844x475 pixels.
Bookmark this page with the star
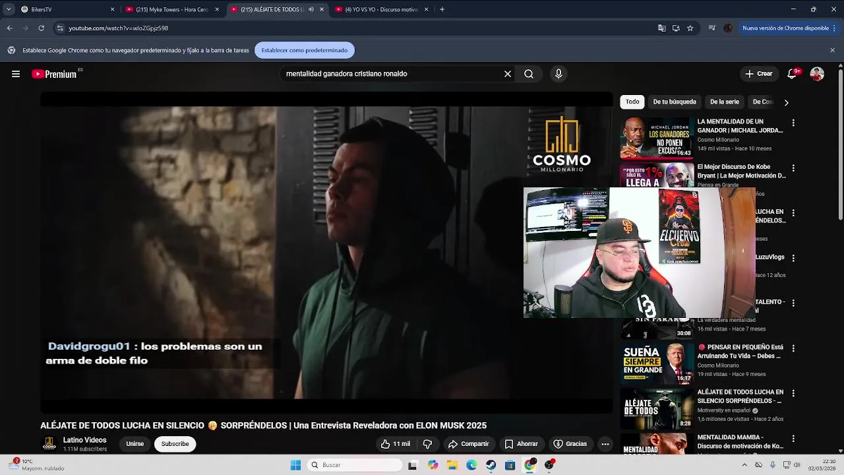(690, 28)
